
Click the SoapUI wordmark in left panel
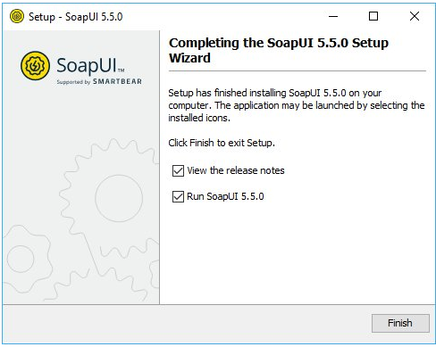coord(90,65)
